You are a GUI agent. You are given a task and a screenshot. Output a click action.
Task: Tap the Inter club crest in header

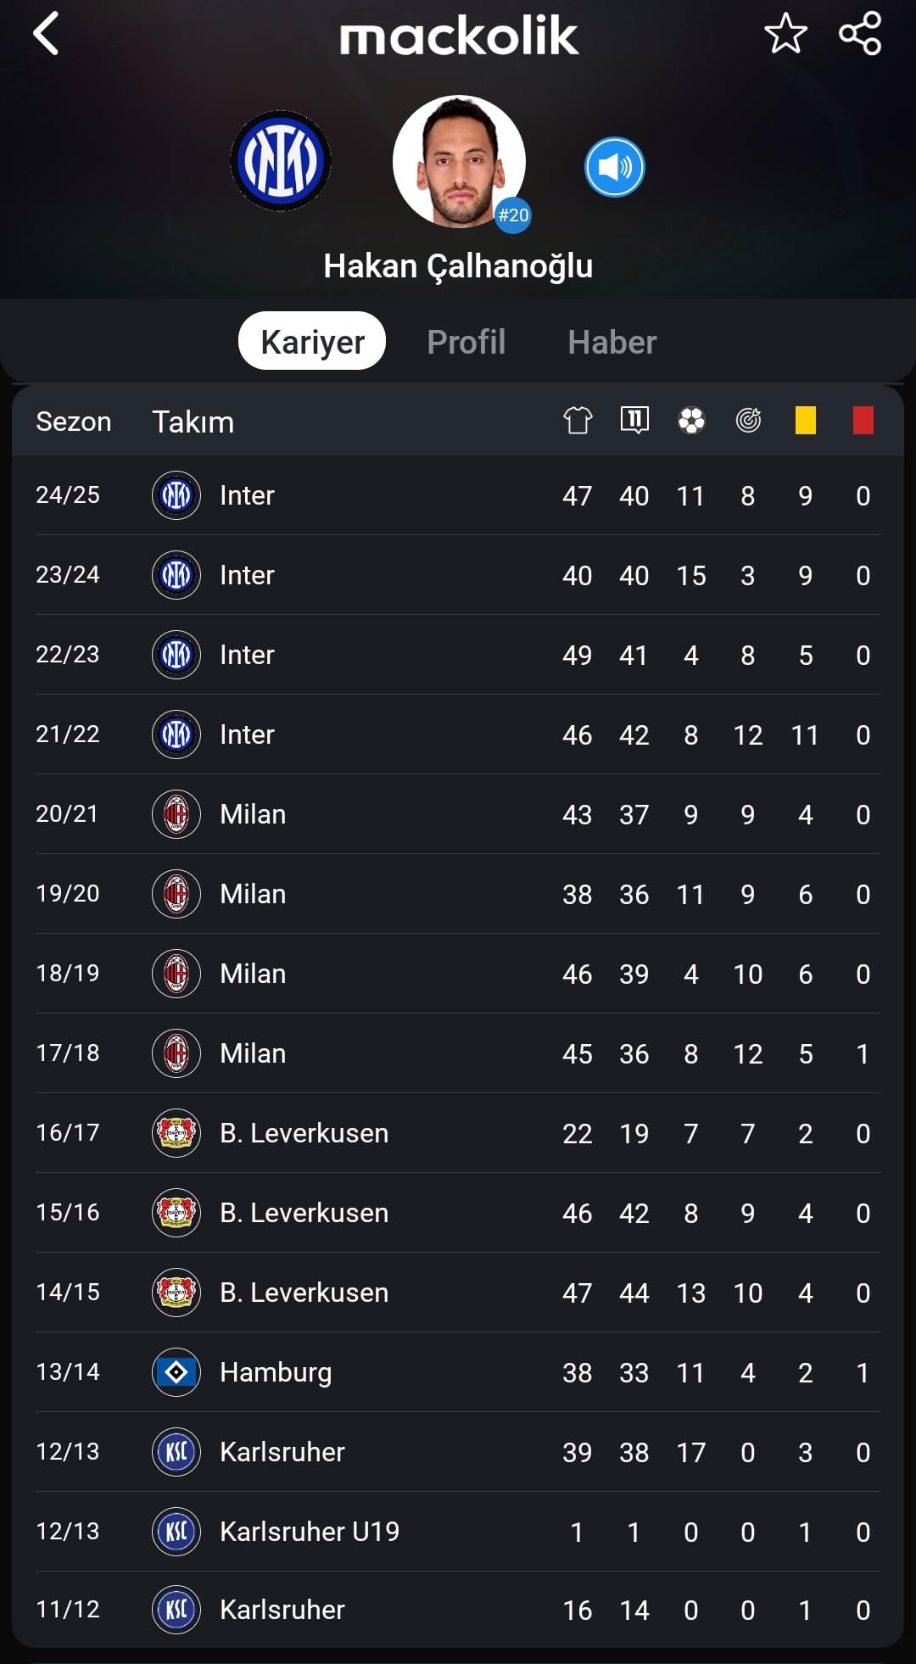coord(281,160)
